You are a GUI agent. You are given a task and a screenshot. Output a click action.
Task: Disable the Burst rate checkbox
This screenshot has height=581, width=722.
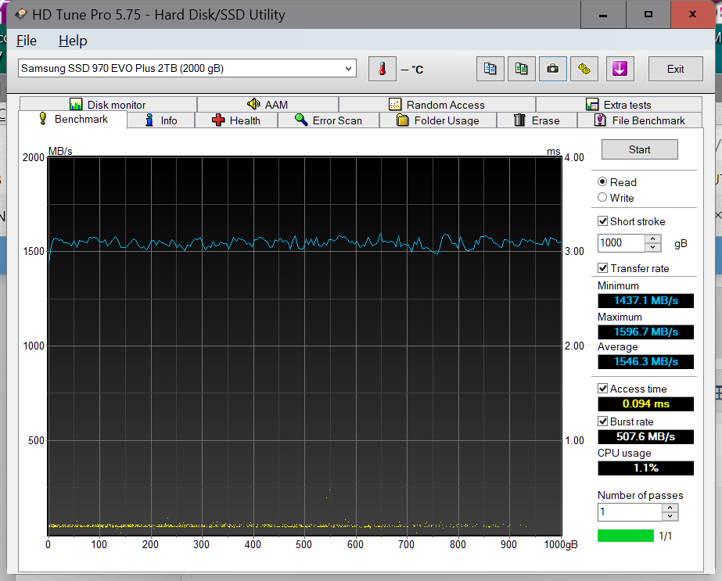tap(603, 421)
